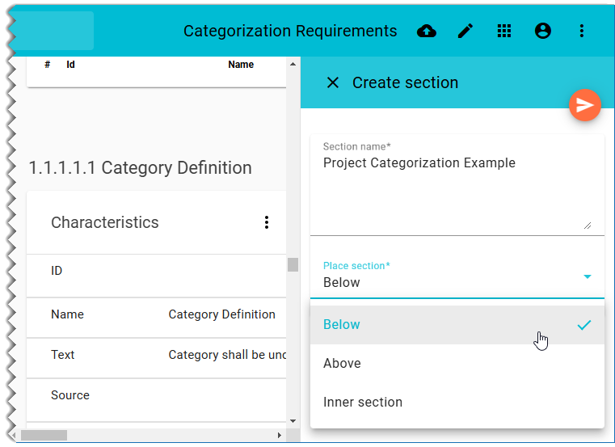The image size is (615, 447).
Task: Open the top bar vertical dots menu
Action: click(582, 31)
